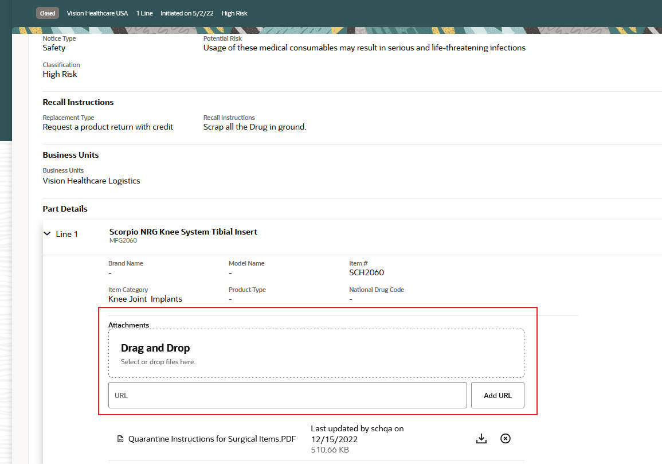Download the Quarantine Instructions PDF attachment

click(x=481, y=439)
